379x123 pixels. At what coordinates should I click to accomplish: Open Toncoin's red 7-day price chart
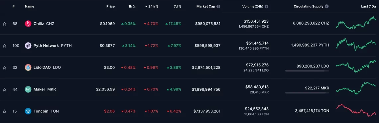coord(356,110)
